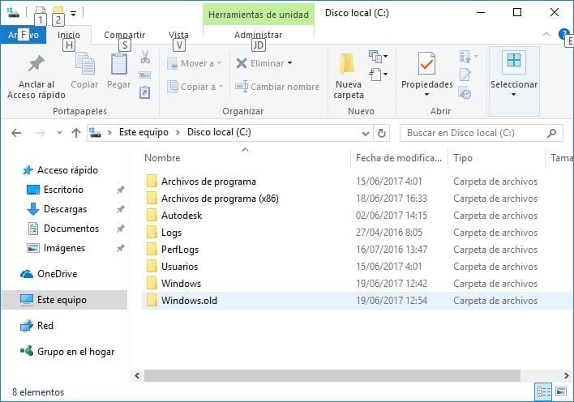
Task: Click Este equipo in the address breadcrumb
Action: [143, 132]
